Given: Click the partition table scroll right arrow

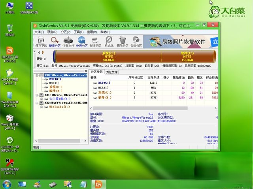Looking at the screenshot, I should point(216,108).
